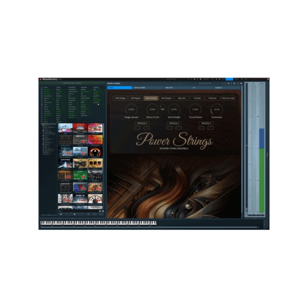Click the Humanize knob
The height and width of the screenshot is (308, 308).
tap(217, 109)
